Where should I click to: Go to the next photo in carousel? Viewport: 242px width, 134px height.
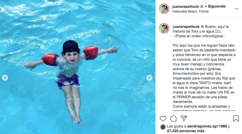point(149,78)
